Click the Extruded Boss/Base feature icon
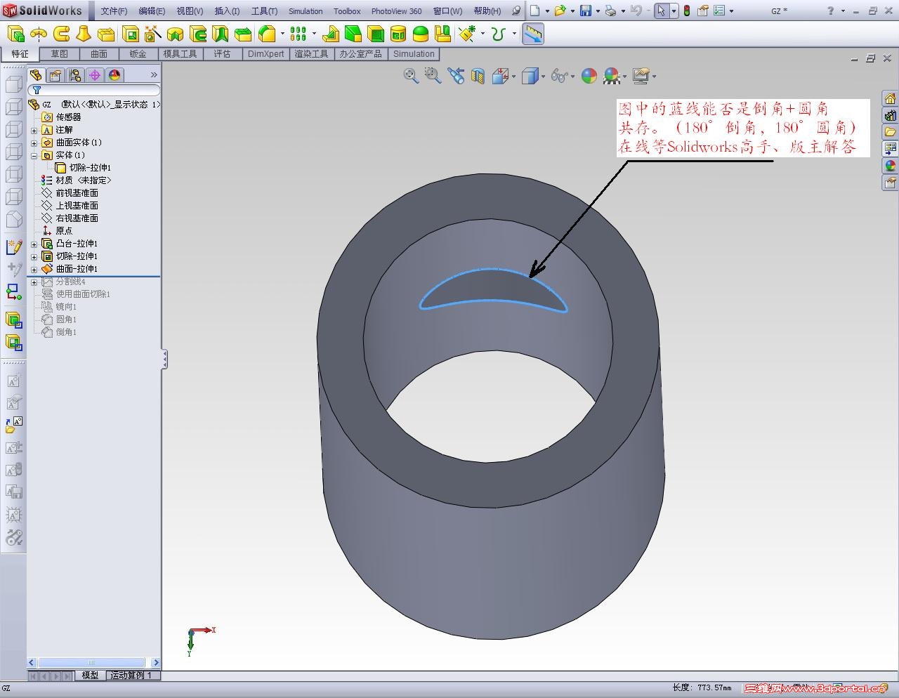This screenshot has height=698, width=899. [16, 34]
